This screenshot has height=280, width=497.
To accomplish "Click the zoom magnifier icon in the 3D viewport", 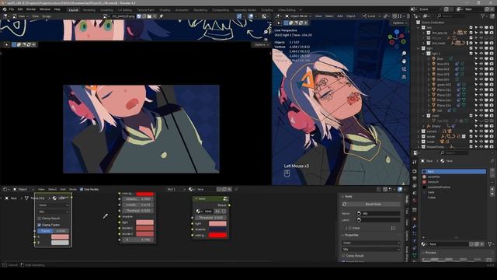I will pyautogui.click(x=404, y=54).
